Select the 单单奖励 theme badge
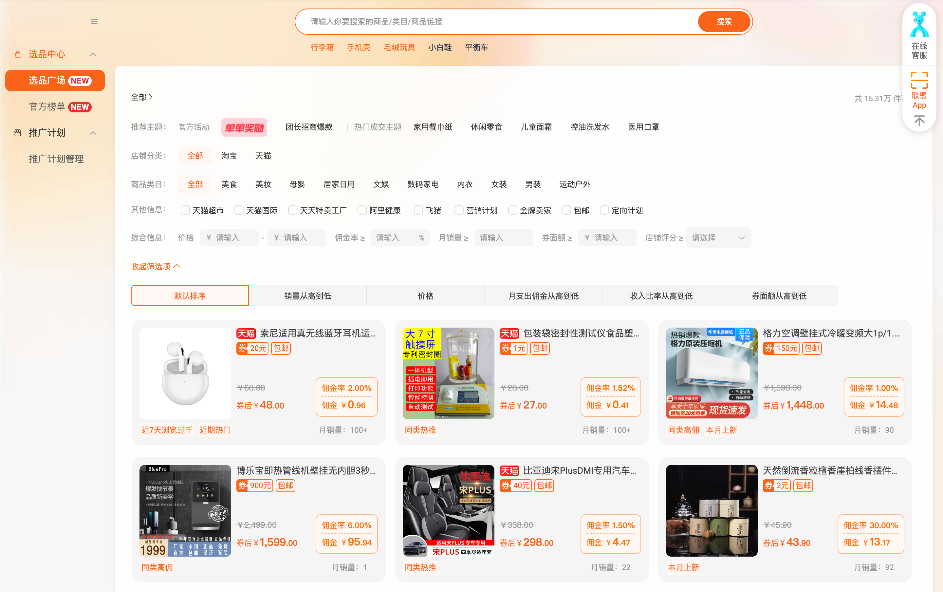 coord(244,127)
